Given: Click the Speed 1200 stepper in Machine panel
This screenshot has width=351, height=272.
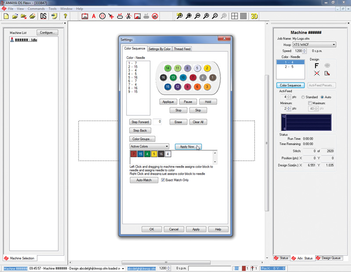Looking at the screenshot, I should (304, 51).
